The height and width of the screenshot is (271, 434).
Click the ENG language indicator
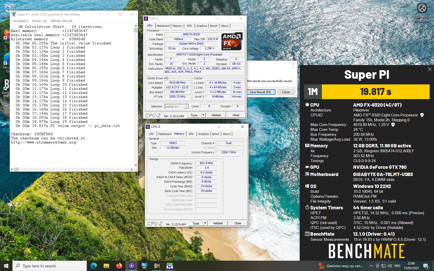coord(398,266)
